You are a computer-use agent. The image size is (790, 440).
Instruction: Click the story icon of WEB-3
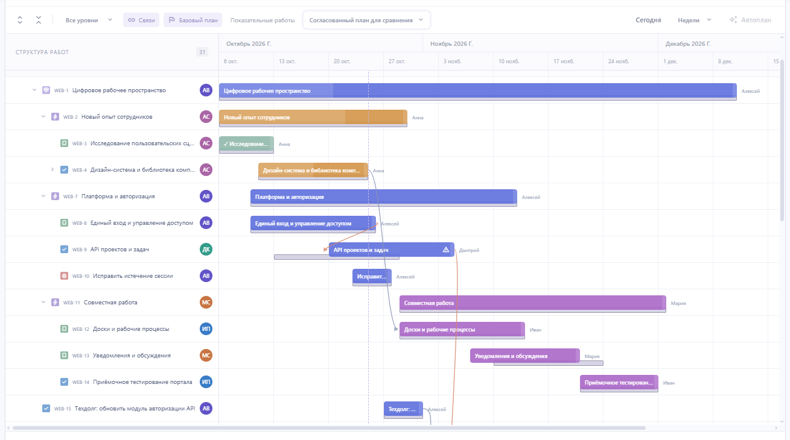point(64,143)
